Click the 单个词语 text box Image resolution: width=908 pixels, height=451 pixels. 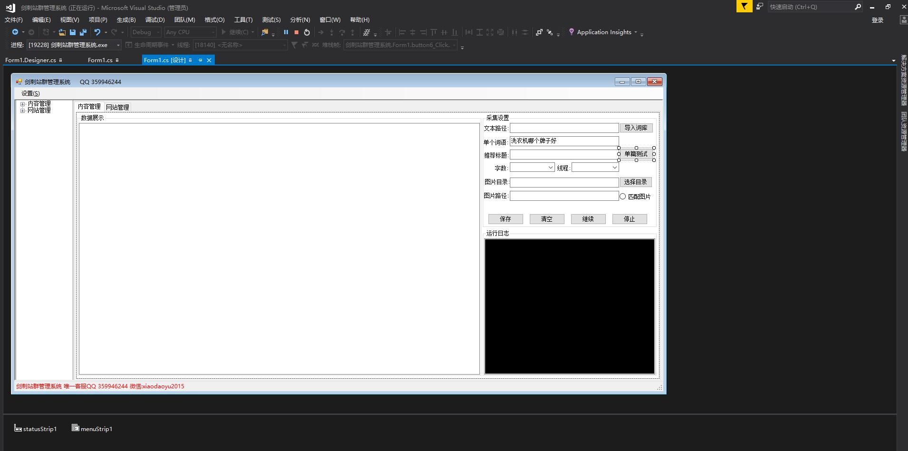tap(564, 141)
